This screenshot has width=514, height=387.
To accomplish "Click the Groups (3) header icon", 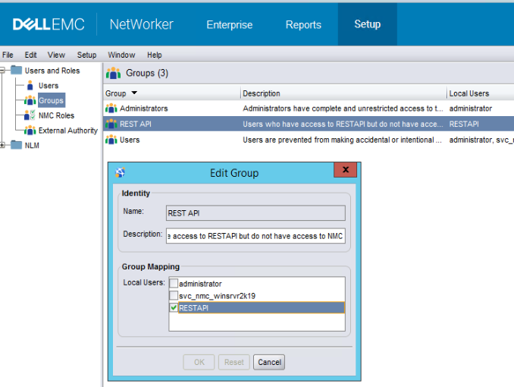I will pyautogui.click(x=114, y=73).
